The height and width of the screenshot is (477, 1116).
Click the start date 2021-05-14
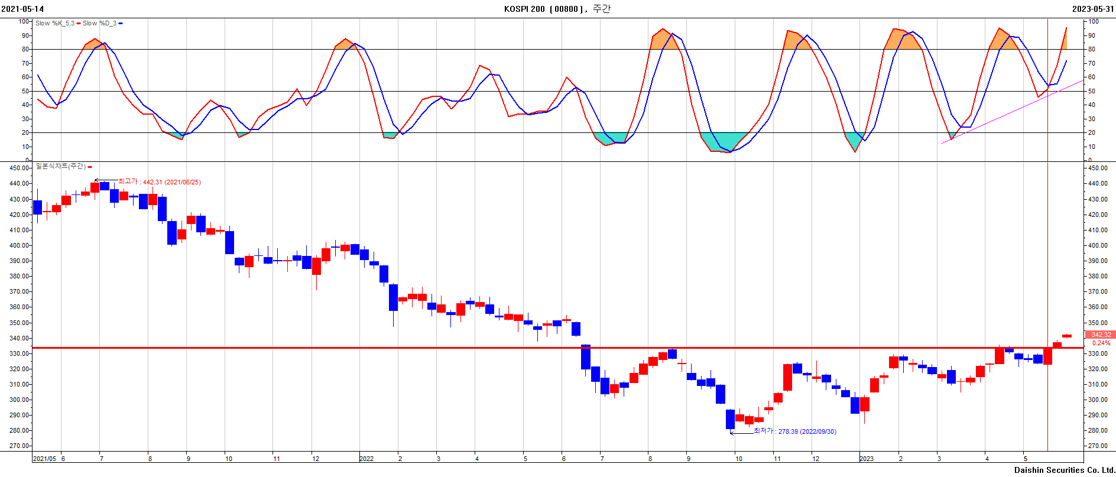tap(22, 9)
